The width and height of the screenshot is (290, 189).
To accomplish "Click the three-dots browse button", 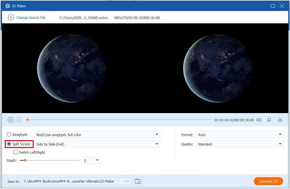I will 126,181.
